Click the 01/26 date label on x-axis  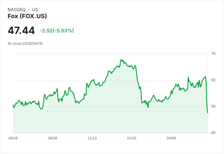click(x=132, y=138)
